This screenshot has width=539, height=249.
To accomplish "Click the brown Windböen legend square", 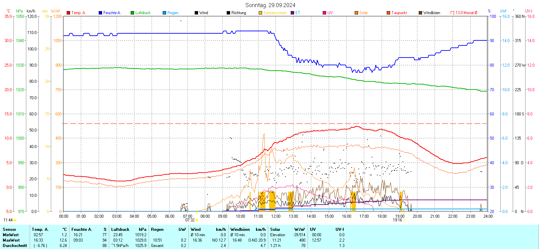I will click(x=420, y=13).
